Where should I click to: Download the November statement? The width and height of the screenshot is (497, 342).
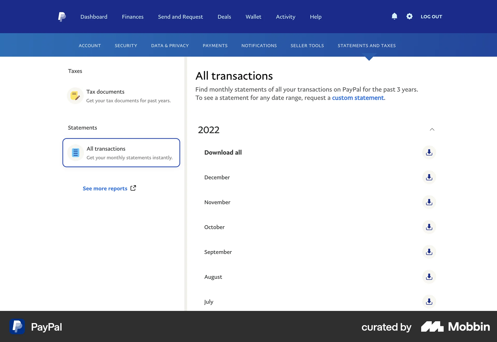tap(429, 202)
